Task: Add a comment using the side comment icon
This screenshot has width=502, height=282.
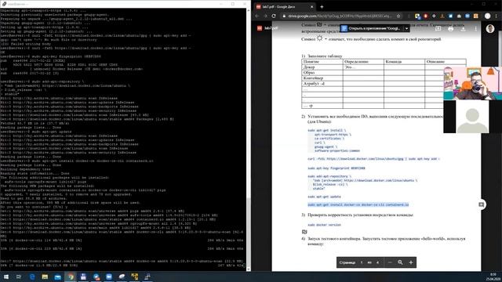Action: tap(481, 204)
